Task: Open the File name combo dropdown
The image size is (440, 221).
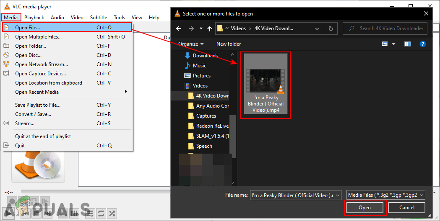Action: (x=338, y=195)
